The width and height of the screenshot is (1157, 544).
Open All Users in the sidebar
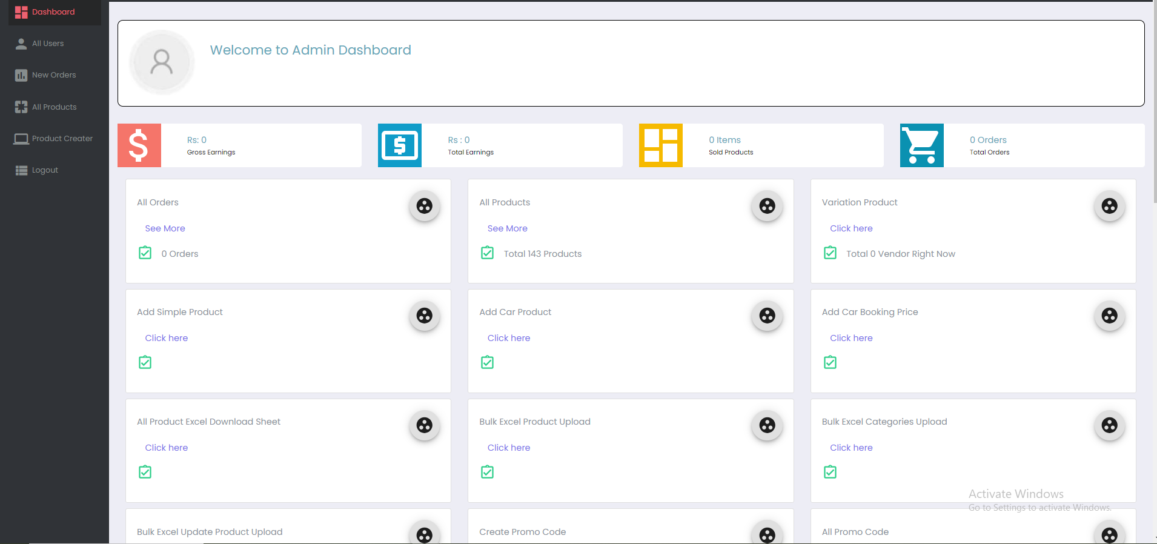point(47,44)
